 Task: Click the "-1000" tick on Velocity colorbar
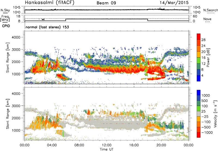coord(207,132)
